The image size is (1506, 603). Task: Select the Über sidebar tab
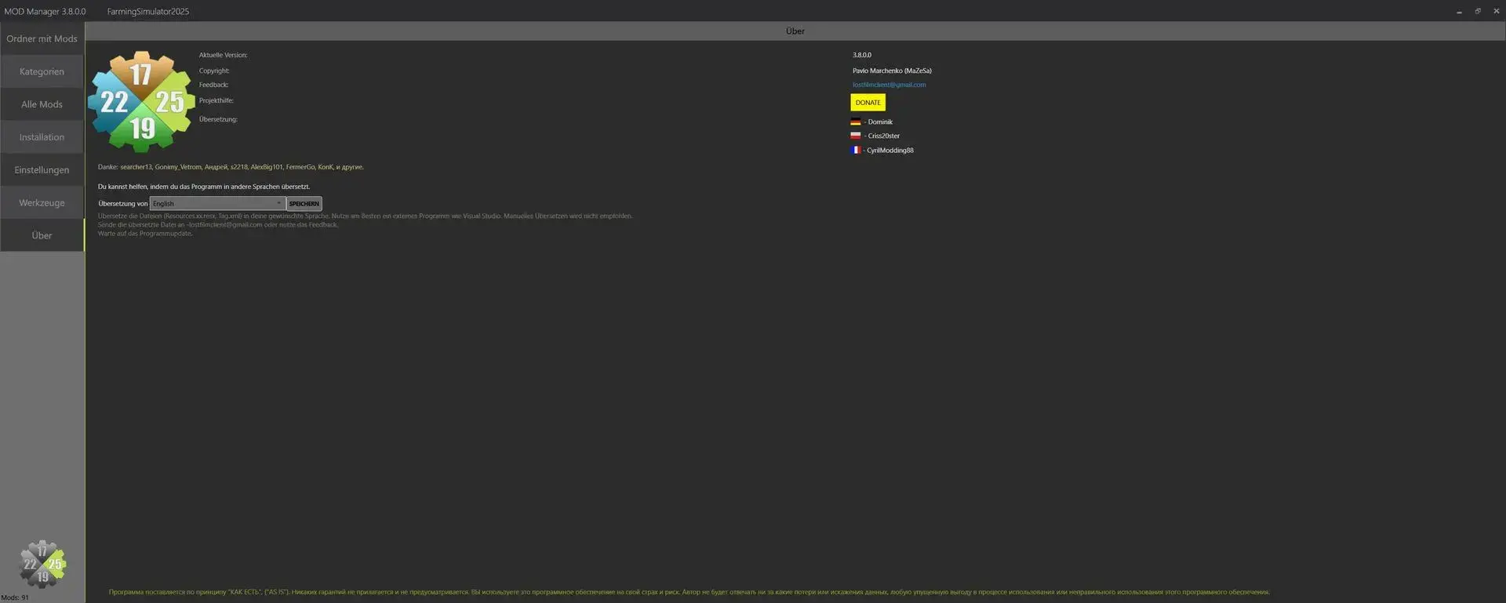coord(42,235)
